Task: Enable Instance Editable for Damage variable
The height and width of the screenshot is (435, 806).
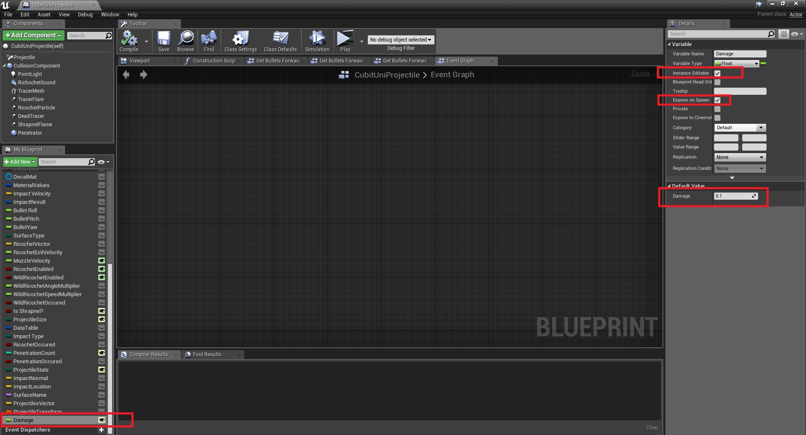Action: 717,73
